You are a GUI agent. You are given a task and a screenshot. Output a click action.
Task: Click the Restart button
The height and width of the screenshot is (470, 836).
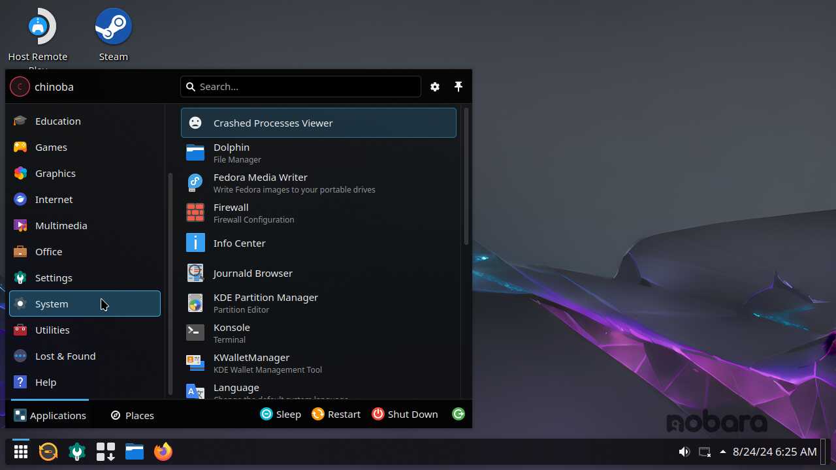tap(336, 414)
